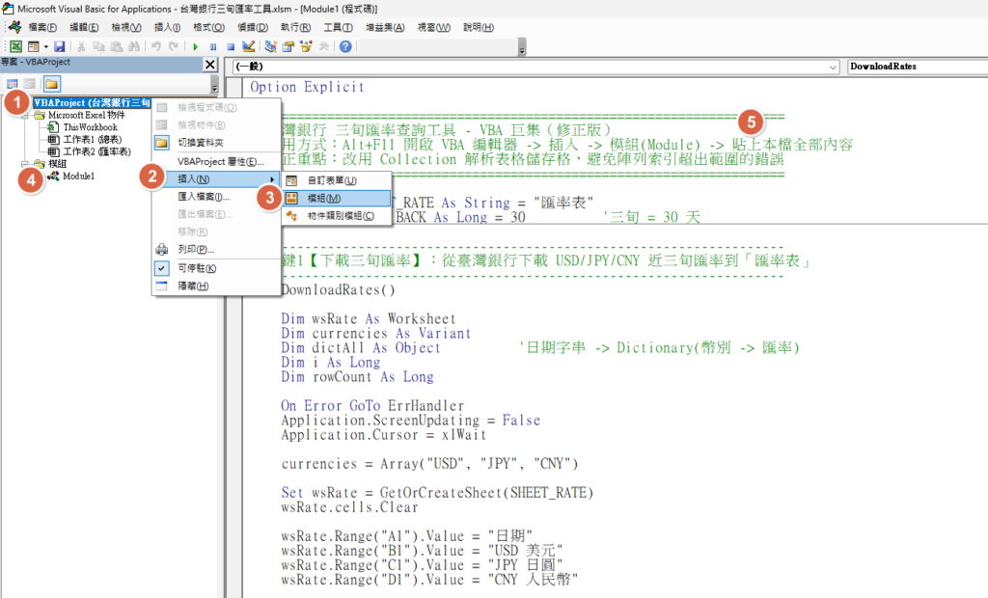988x598 pixels.
Task: Click the View Code icon in project panel
Action: tap(12, 84)
